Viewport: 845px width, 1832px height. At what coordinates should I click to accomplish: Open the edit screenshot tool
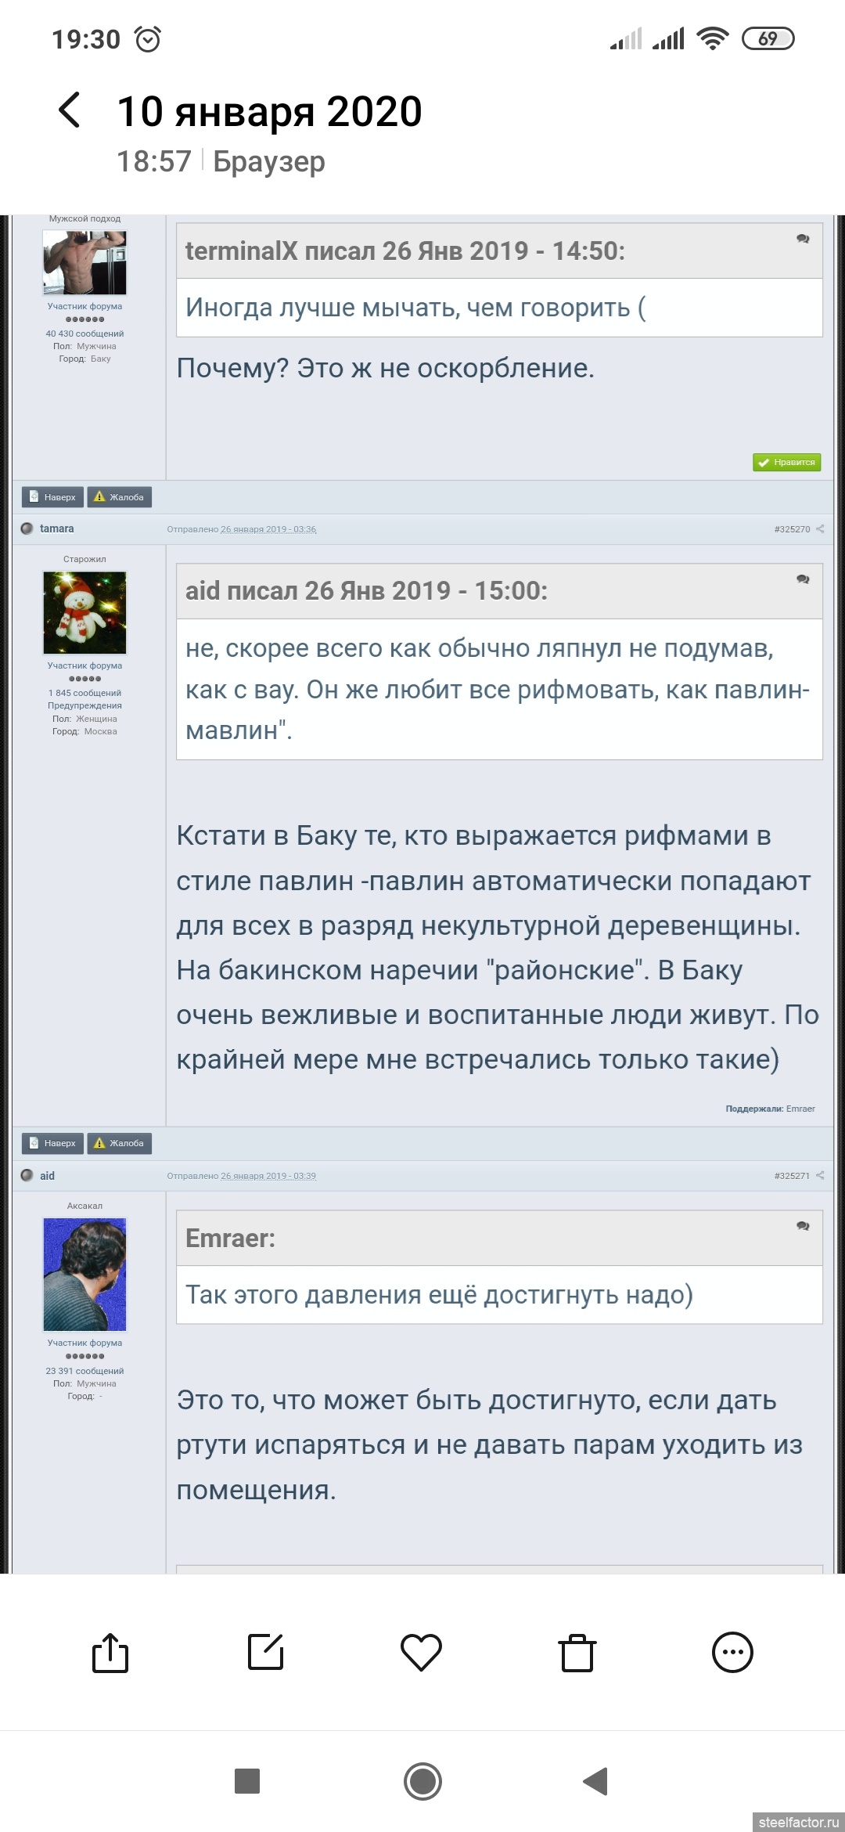pos(265,1653)
